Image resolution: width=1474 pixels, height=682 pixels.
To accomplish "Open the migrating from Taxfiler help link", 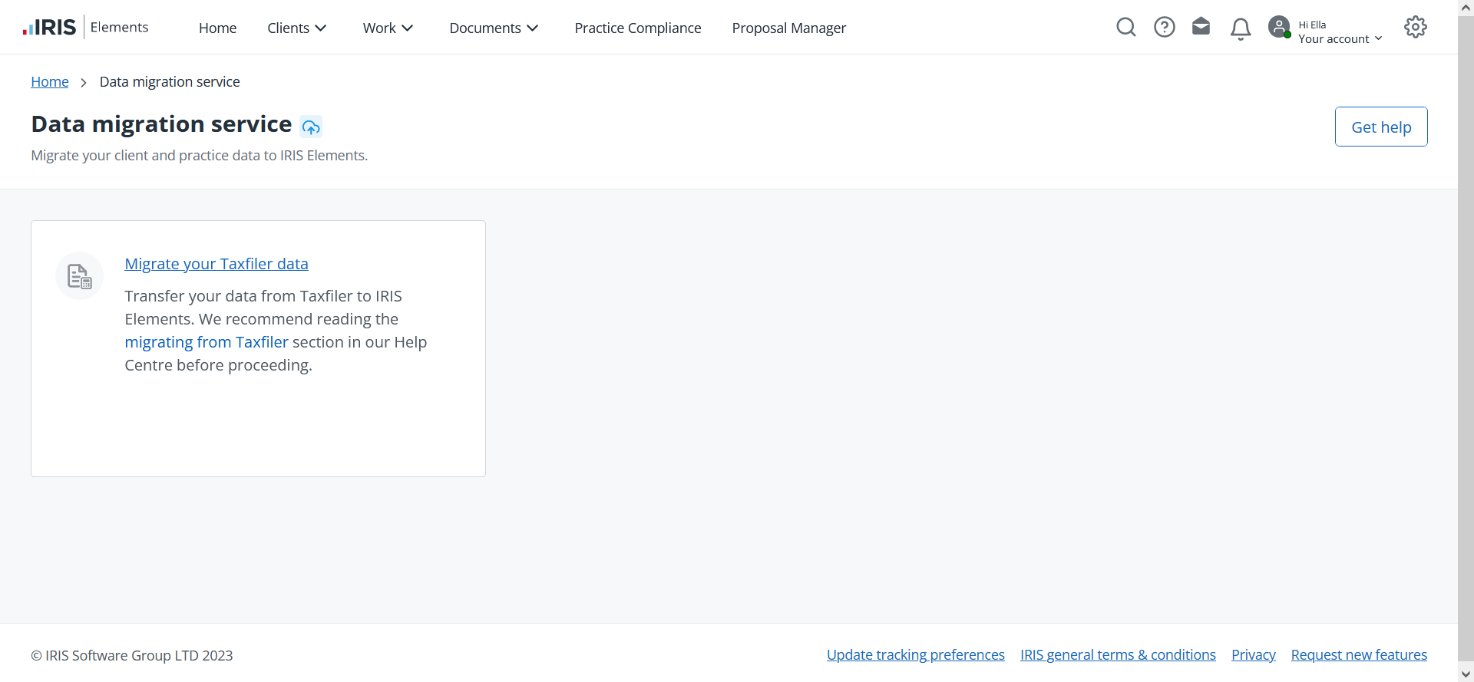I will point(207,342).
